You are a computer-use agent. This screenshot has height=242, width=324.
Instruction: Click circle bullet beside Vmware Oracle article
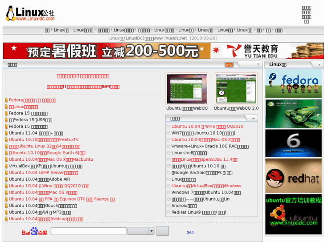pyautogui.click(x=168, y=146)
